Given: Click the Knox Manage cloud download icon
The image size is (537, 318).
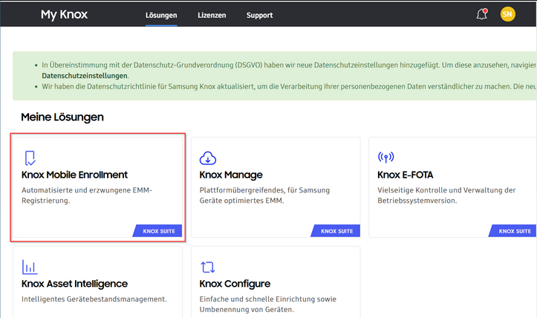Looking at the screenshot, I should [208, 158].
